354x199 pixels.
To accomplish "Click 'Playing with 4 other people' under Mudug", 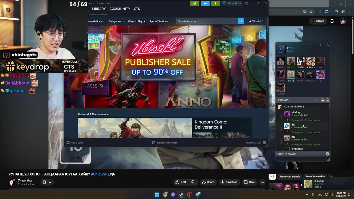I will [x=305, y=120].
